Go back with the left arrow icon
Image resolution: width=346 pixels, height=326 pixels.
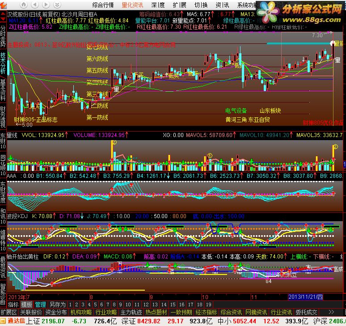tap(35, 4)
